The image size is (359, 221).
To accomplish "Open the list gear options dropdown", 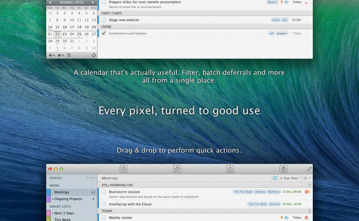I will [x=307, y=178].
